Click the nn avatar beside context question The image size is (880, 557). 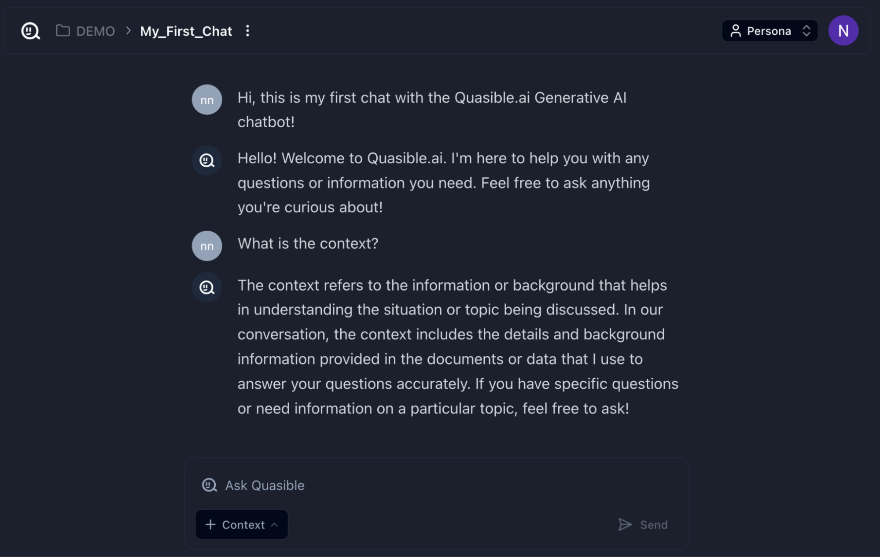tap(207, 246)
